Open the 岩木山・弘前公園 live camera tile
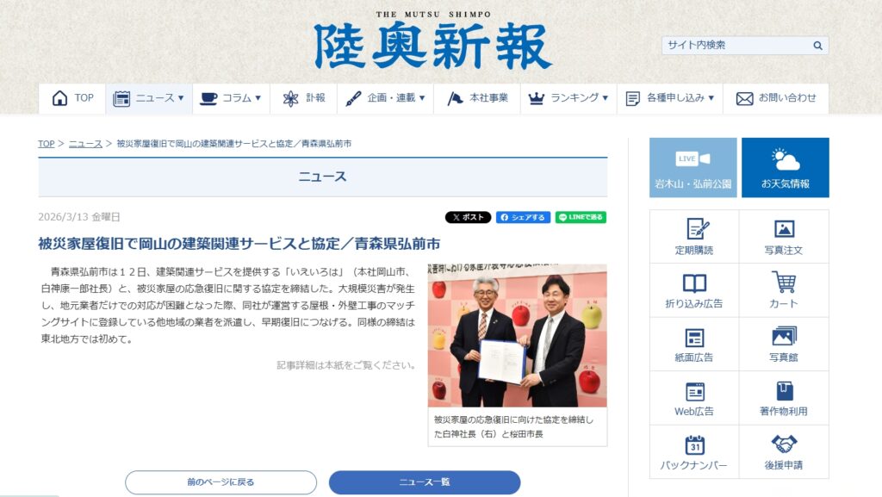Viewport: 882px width, 497px height. 693,168
